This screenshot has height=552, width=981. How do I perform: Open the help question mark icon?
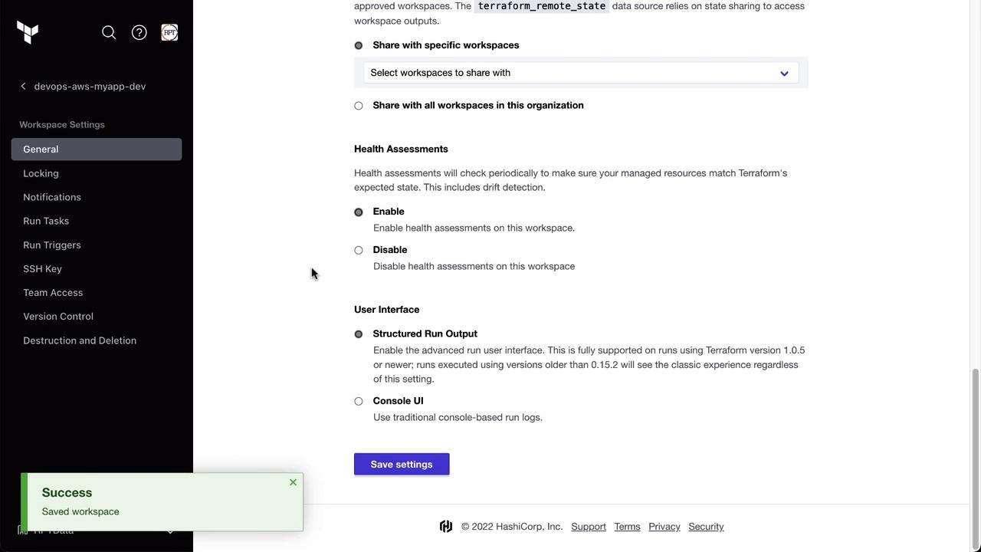(139, 32)
